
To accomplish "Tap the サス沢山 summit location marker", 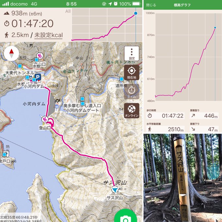I will click(x=115, y=189).
